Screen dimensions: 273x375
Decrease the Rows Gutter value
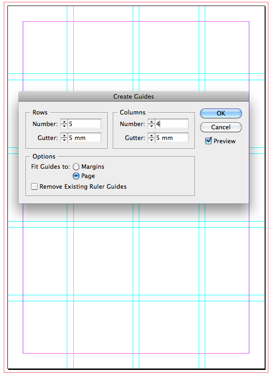(x=64, y=140)
